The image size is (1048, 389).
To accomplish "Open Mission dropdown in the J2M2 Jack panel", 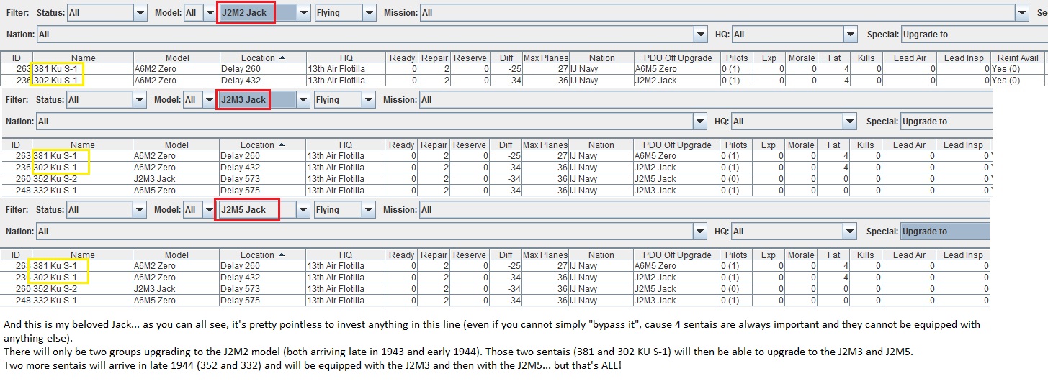I will [725, 13].
